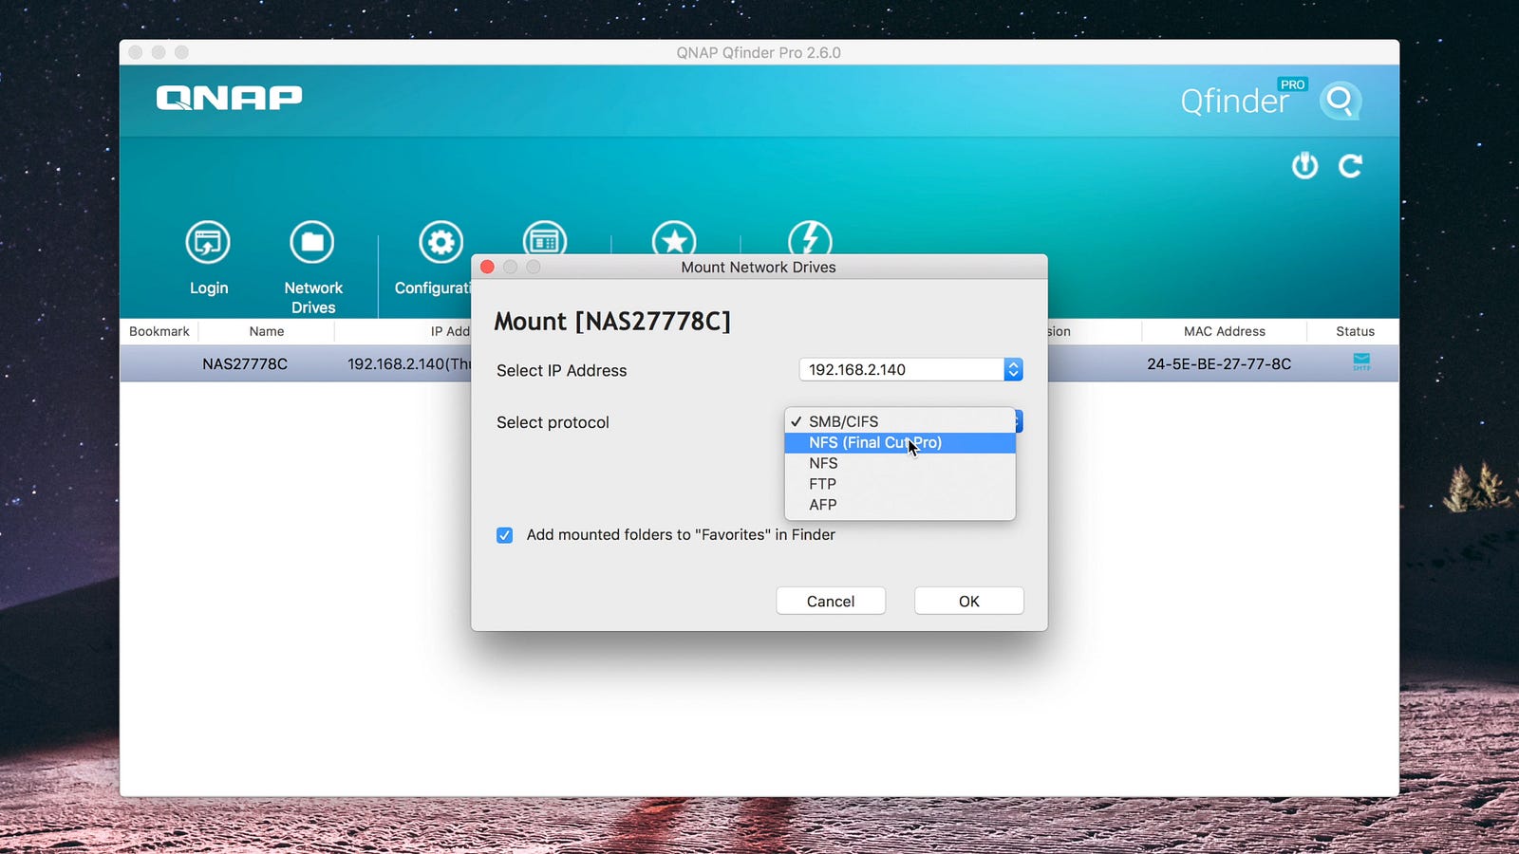Sort by the Bookmark column header
Viewport: 1519px width, 854px height.
[159, 331]
